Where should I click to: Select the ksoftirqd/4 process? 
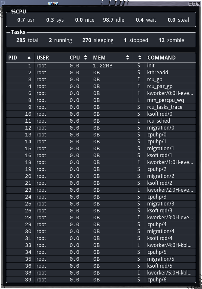[x=101, y=238]
